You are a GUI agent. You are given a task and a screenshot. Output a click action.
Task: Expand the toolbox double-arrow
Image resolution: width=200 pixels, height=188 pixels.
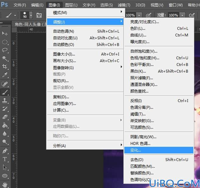coord(1,23)
